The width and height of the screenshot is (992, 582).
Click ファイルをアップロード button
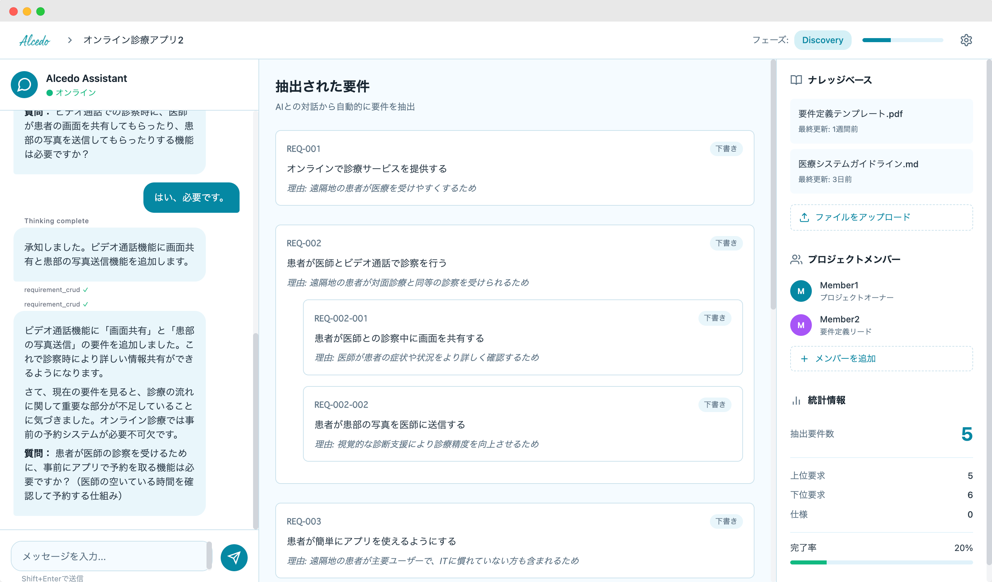881,217
